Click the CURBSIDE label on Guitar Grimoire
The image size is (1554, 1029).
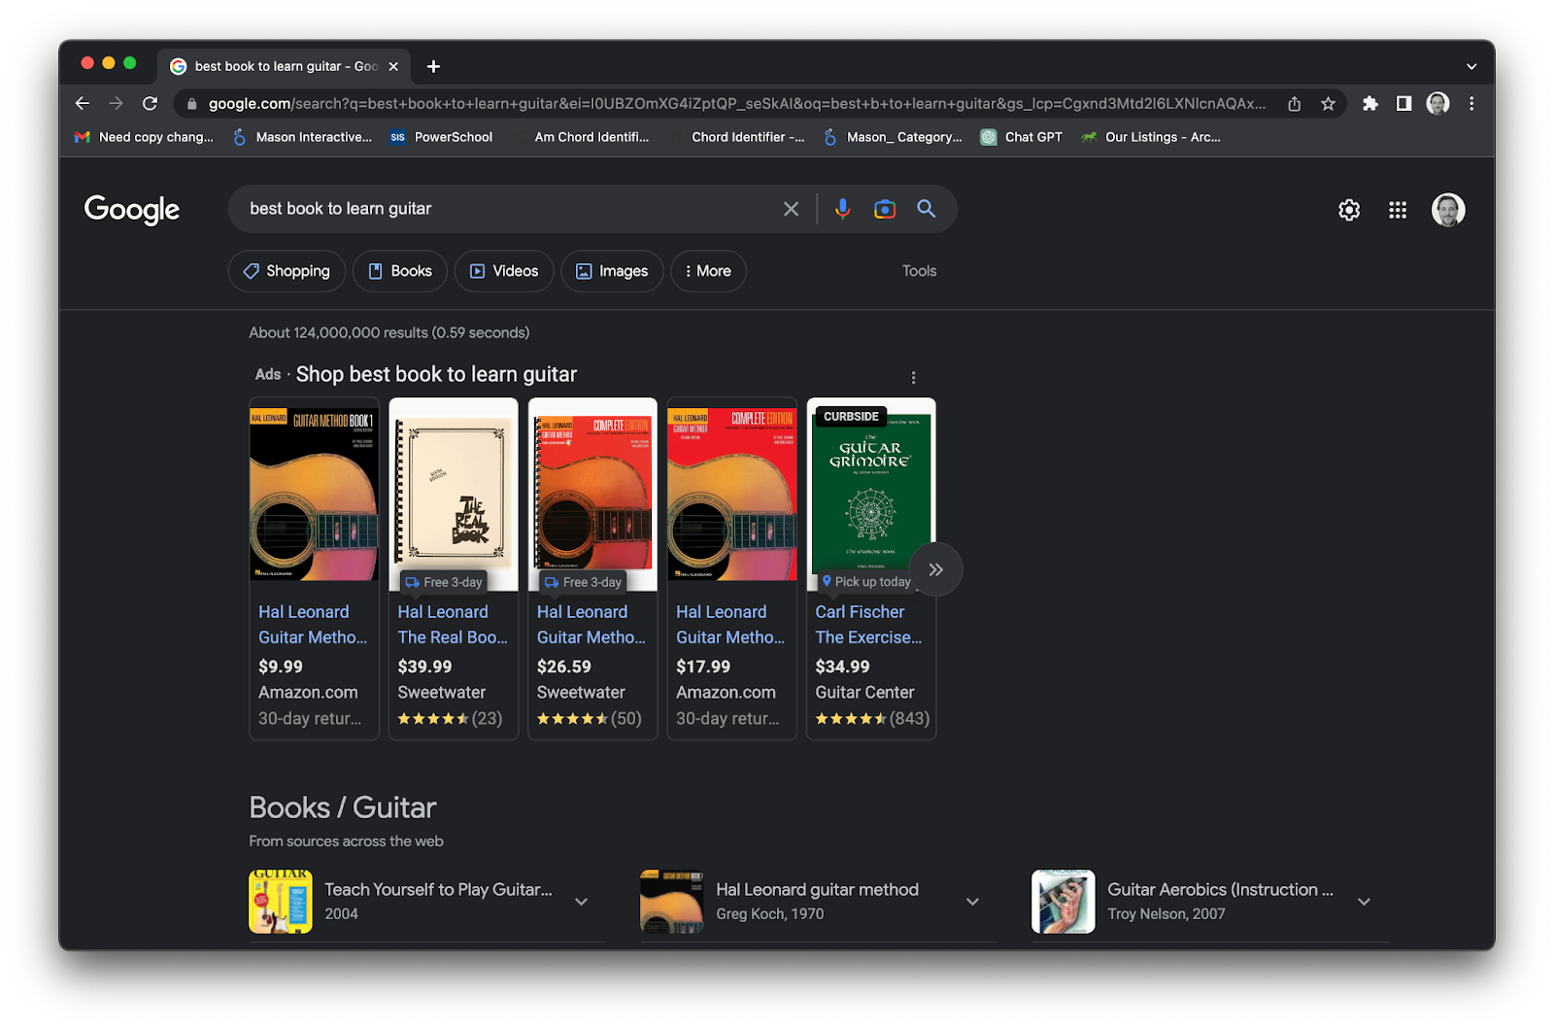coord(851,417)
